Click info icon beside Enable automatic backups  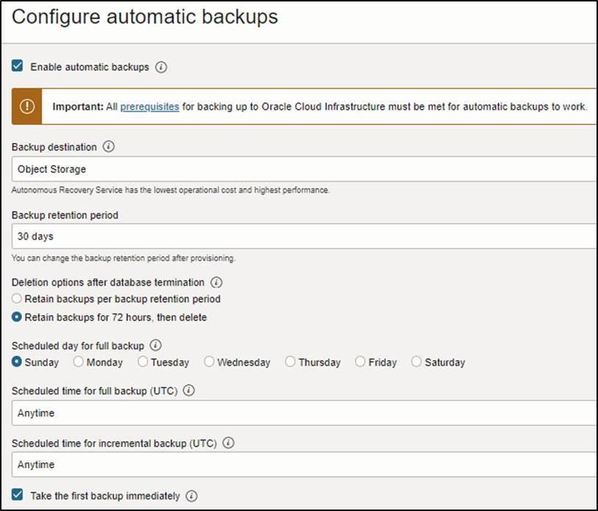(162, 67)
